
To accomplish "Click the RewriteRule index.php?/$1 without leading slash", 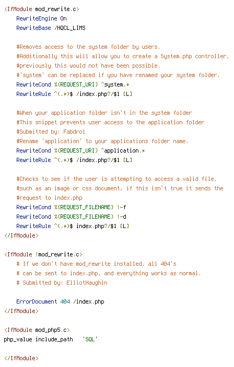I will coord(73,226).
